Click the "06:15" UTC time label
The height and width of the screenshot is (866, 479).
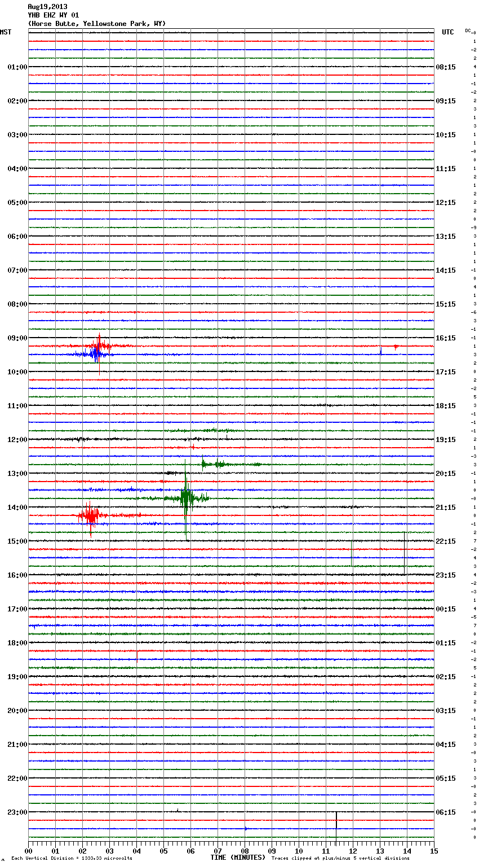tap(446, 812)
